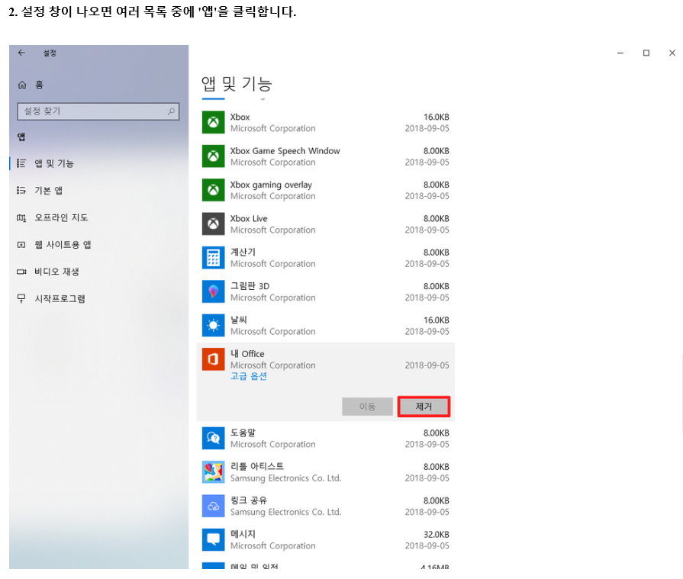Image resolution: width=683 pixels, height=579 pixels.
Task: Open the 비디오 재생 menu item
Action: pos(99,272)
